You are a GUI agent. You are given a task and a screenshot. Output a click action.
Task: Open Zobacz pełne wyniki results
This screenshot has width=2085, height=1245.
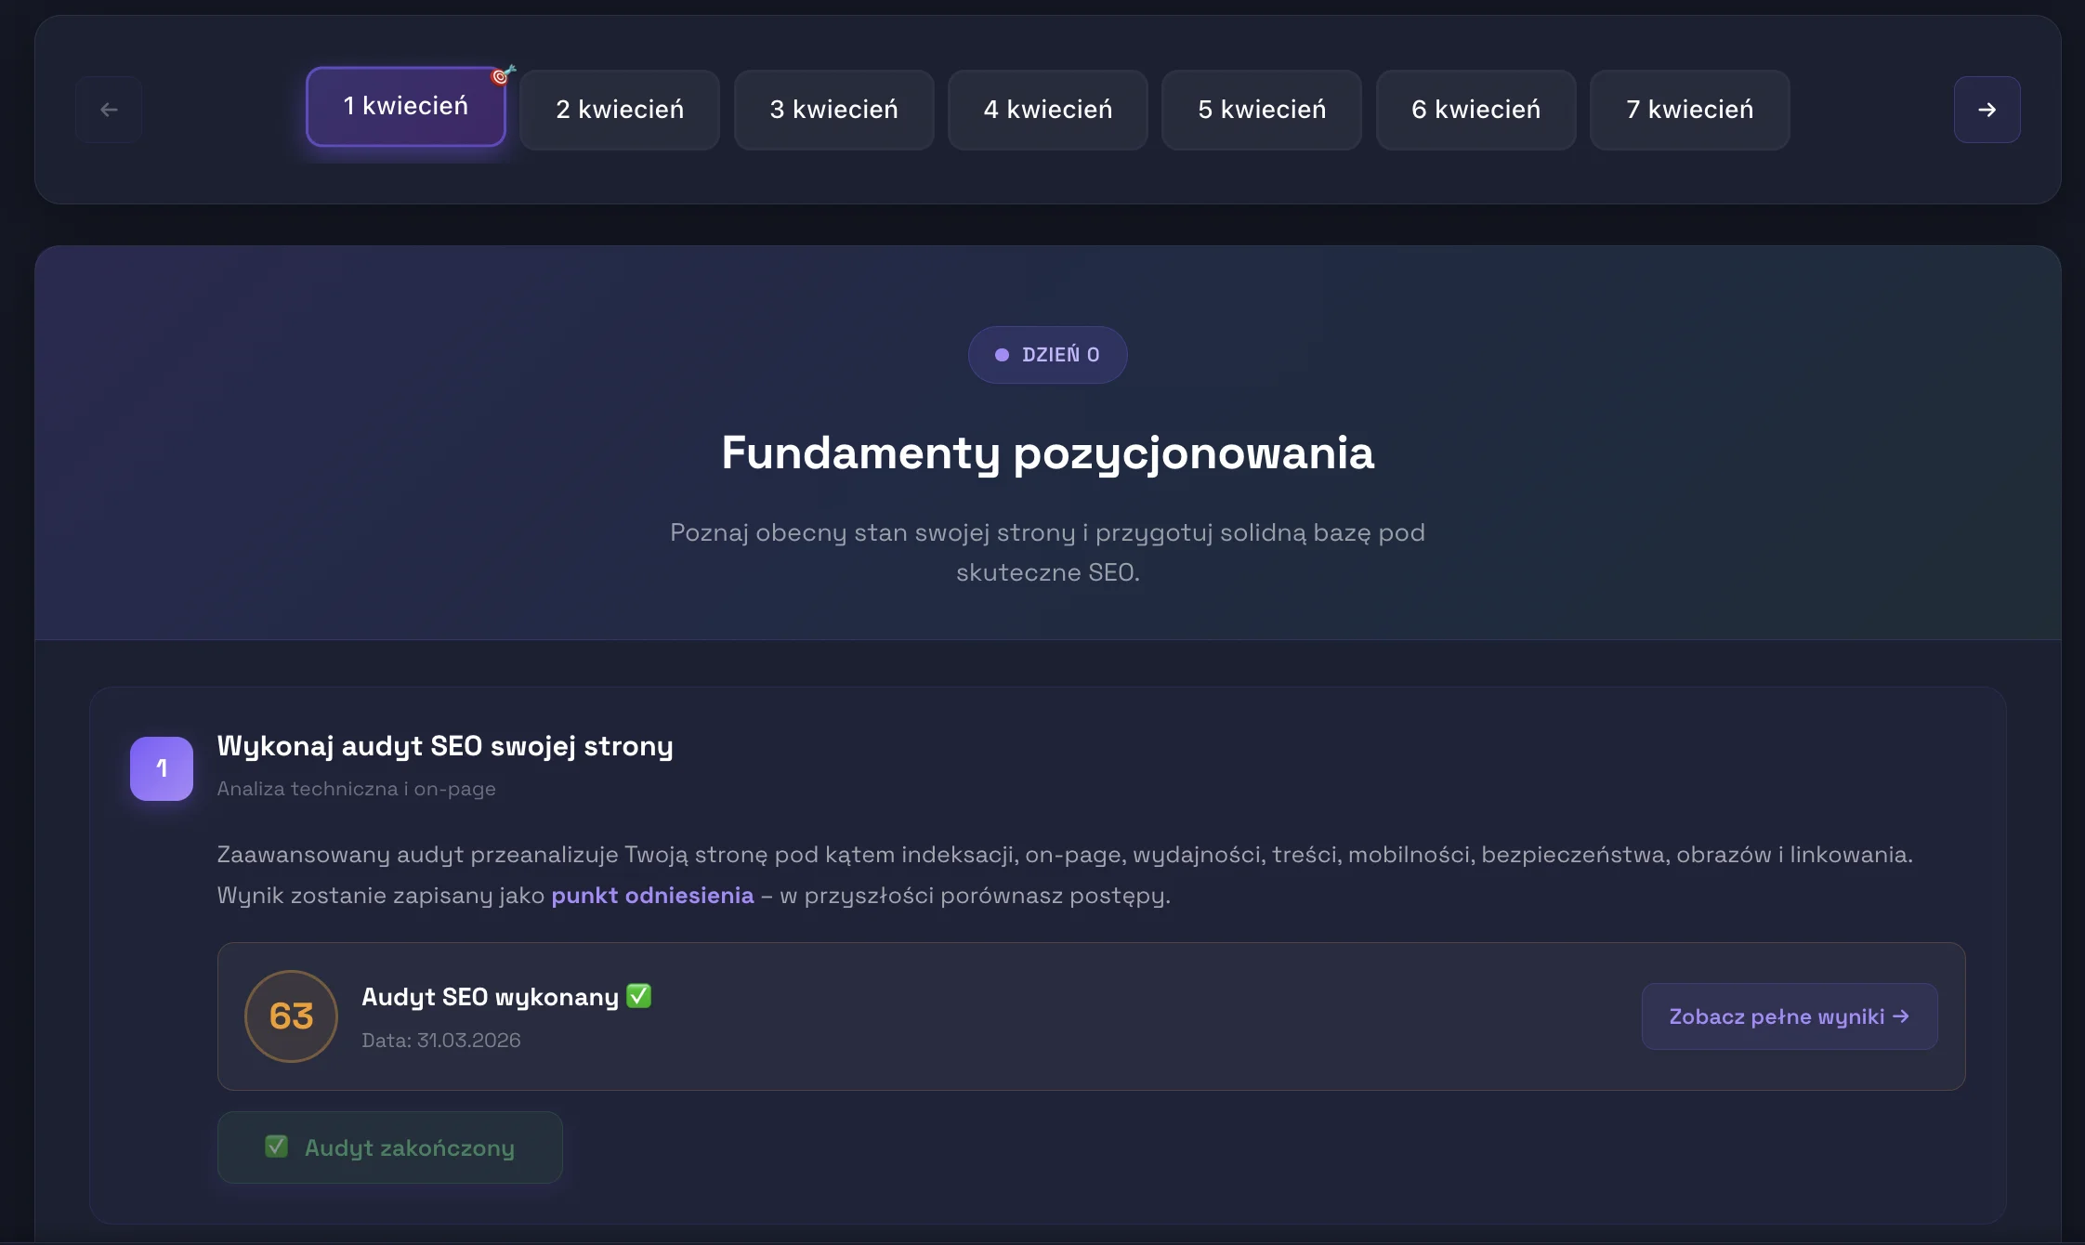click(x=1789, y=1016)
